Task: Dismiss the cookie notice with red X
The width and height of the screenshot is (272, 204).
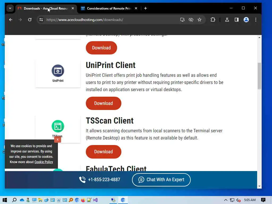Action: tap(58, 139)
